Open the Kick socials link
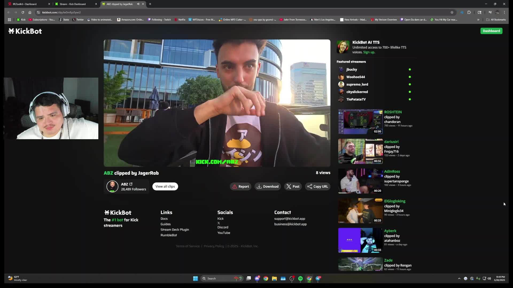513x288 pixels. coord(220,219)
